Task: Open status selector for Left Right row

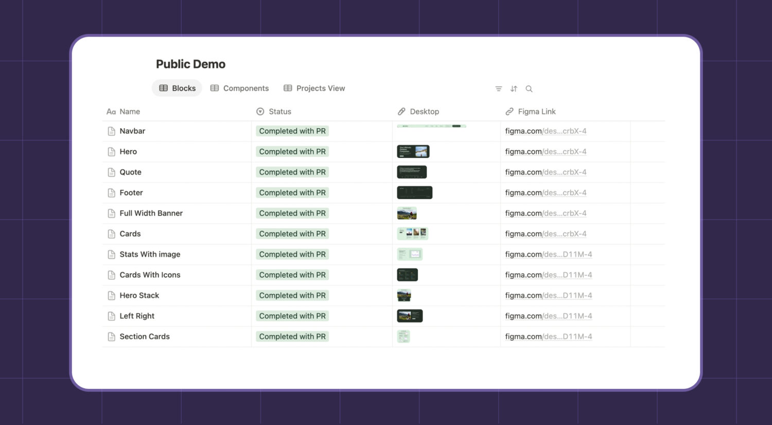Action: (292, 316)
